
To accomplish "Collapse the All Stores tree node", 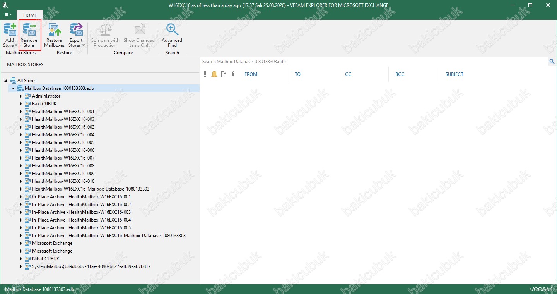I will pyautogui.click(x=6, y=81).
